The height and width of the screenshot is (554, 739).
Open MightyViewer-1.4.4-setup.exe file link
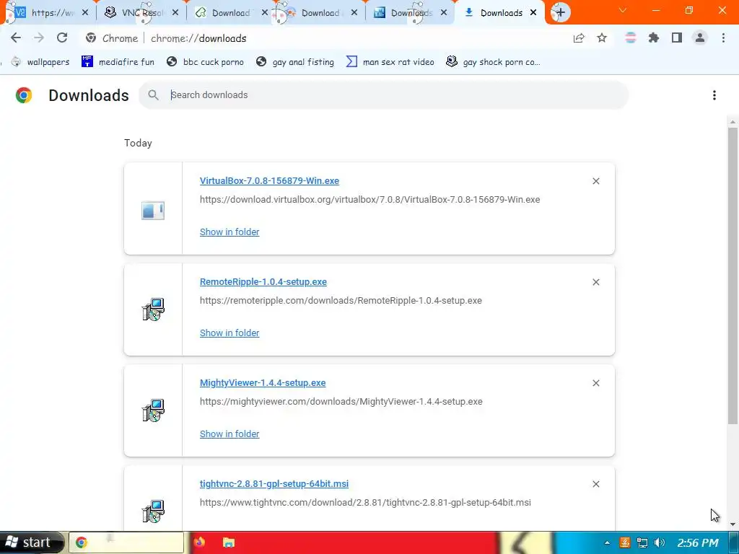click(263, 382)
